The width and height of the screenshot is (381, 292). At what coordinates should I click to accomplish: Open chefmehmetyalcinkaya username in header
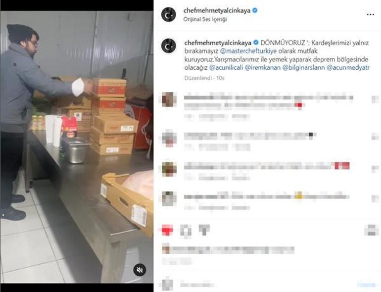(217, 11)
